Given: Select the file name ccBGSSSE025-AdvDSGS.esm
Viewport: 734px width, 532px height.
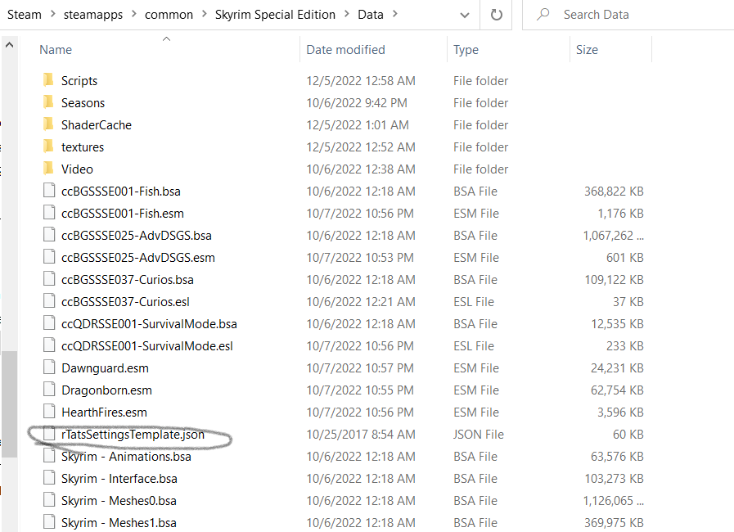Looking at the screenshot, I should click(138, 257).
